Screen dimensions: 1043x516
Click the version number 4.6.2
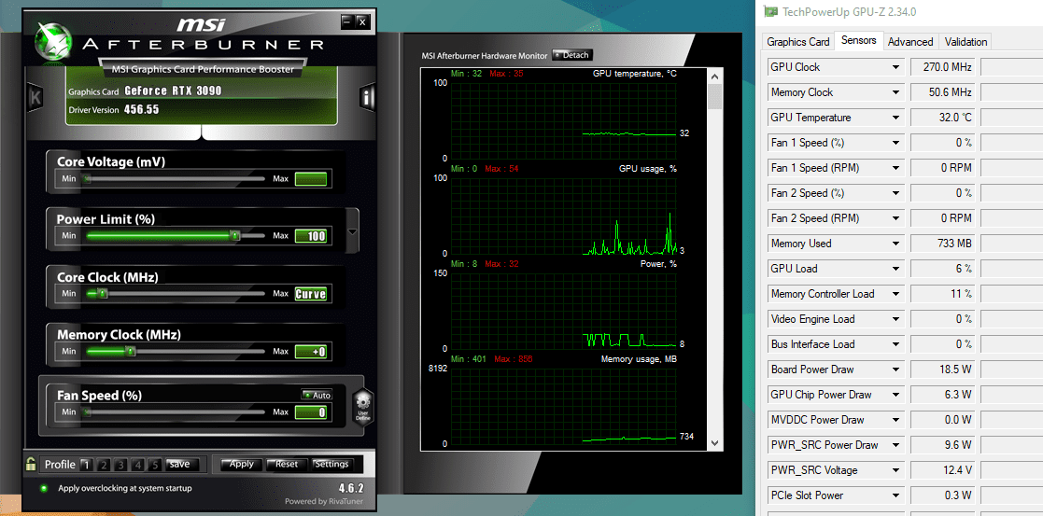tap(350, 488)
